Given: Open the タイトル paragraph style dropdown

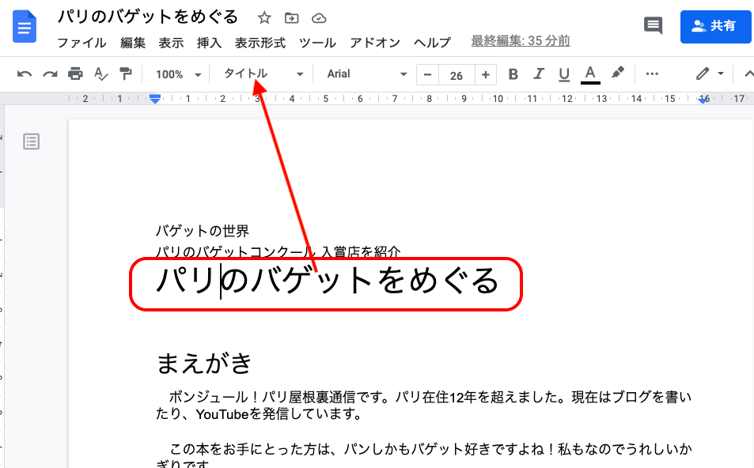Looking at the screenshot, I should 263,74.
